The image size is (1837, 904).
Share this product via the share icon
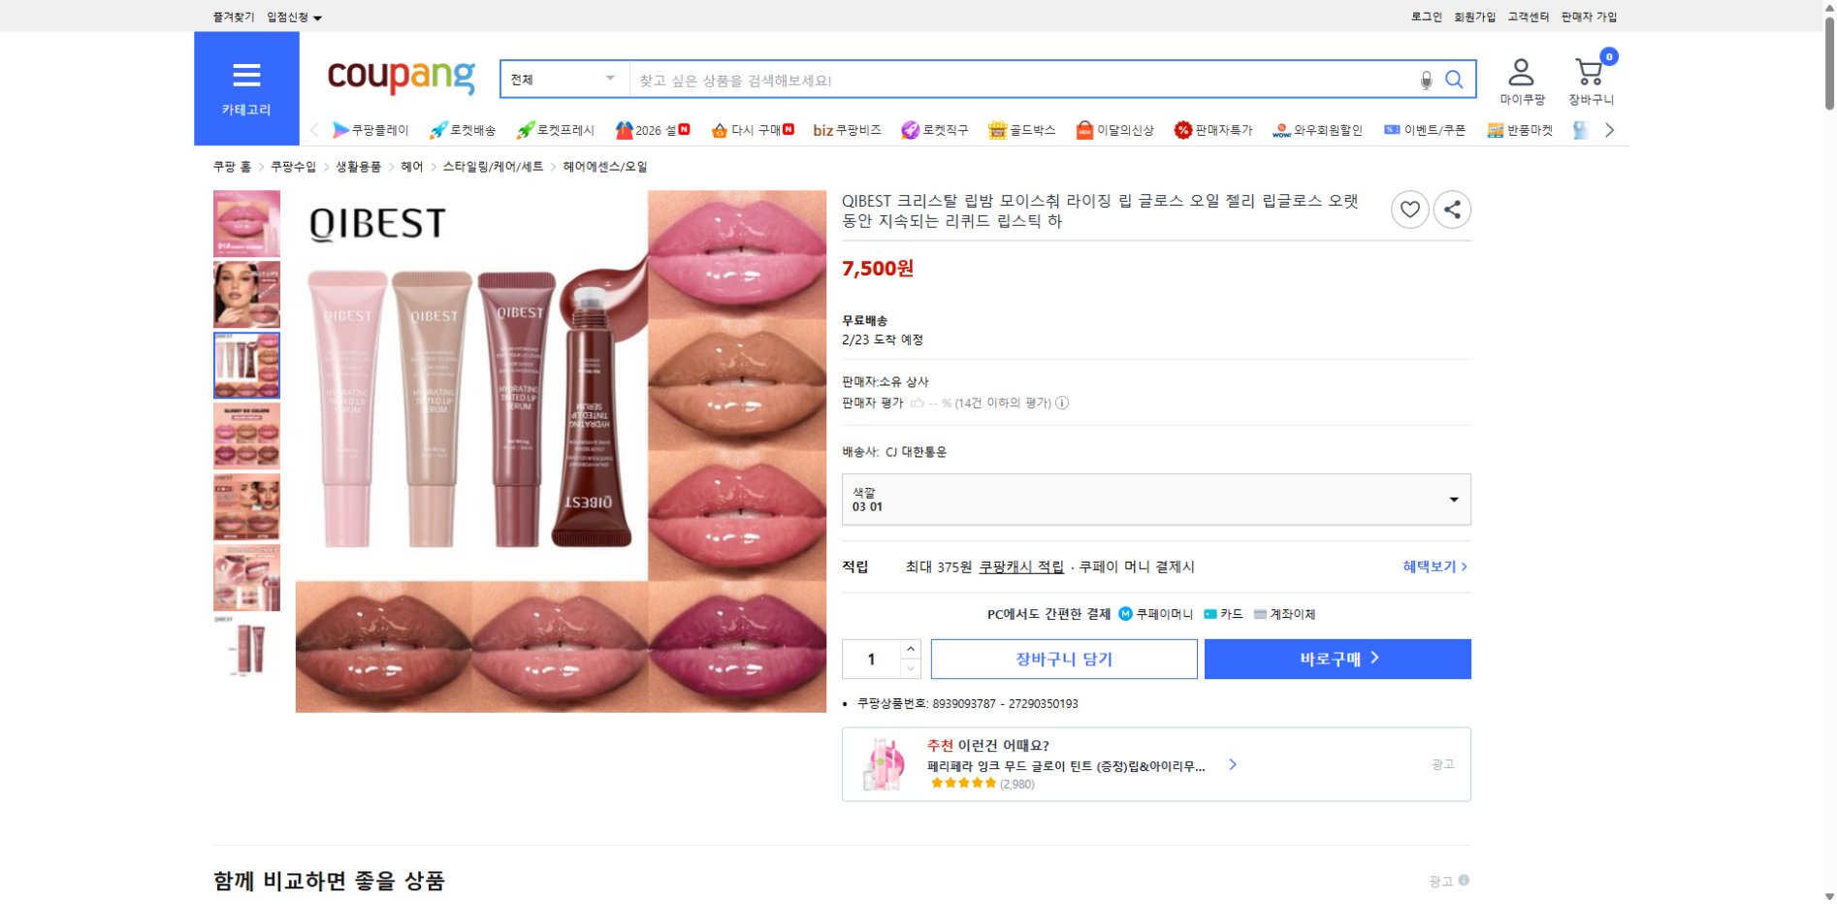click(x=1452, y=209)
